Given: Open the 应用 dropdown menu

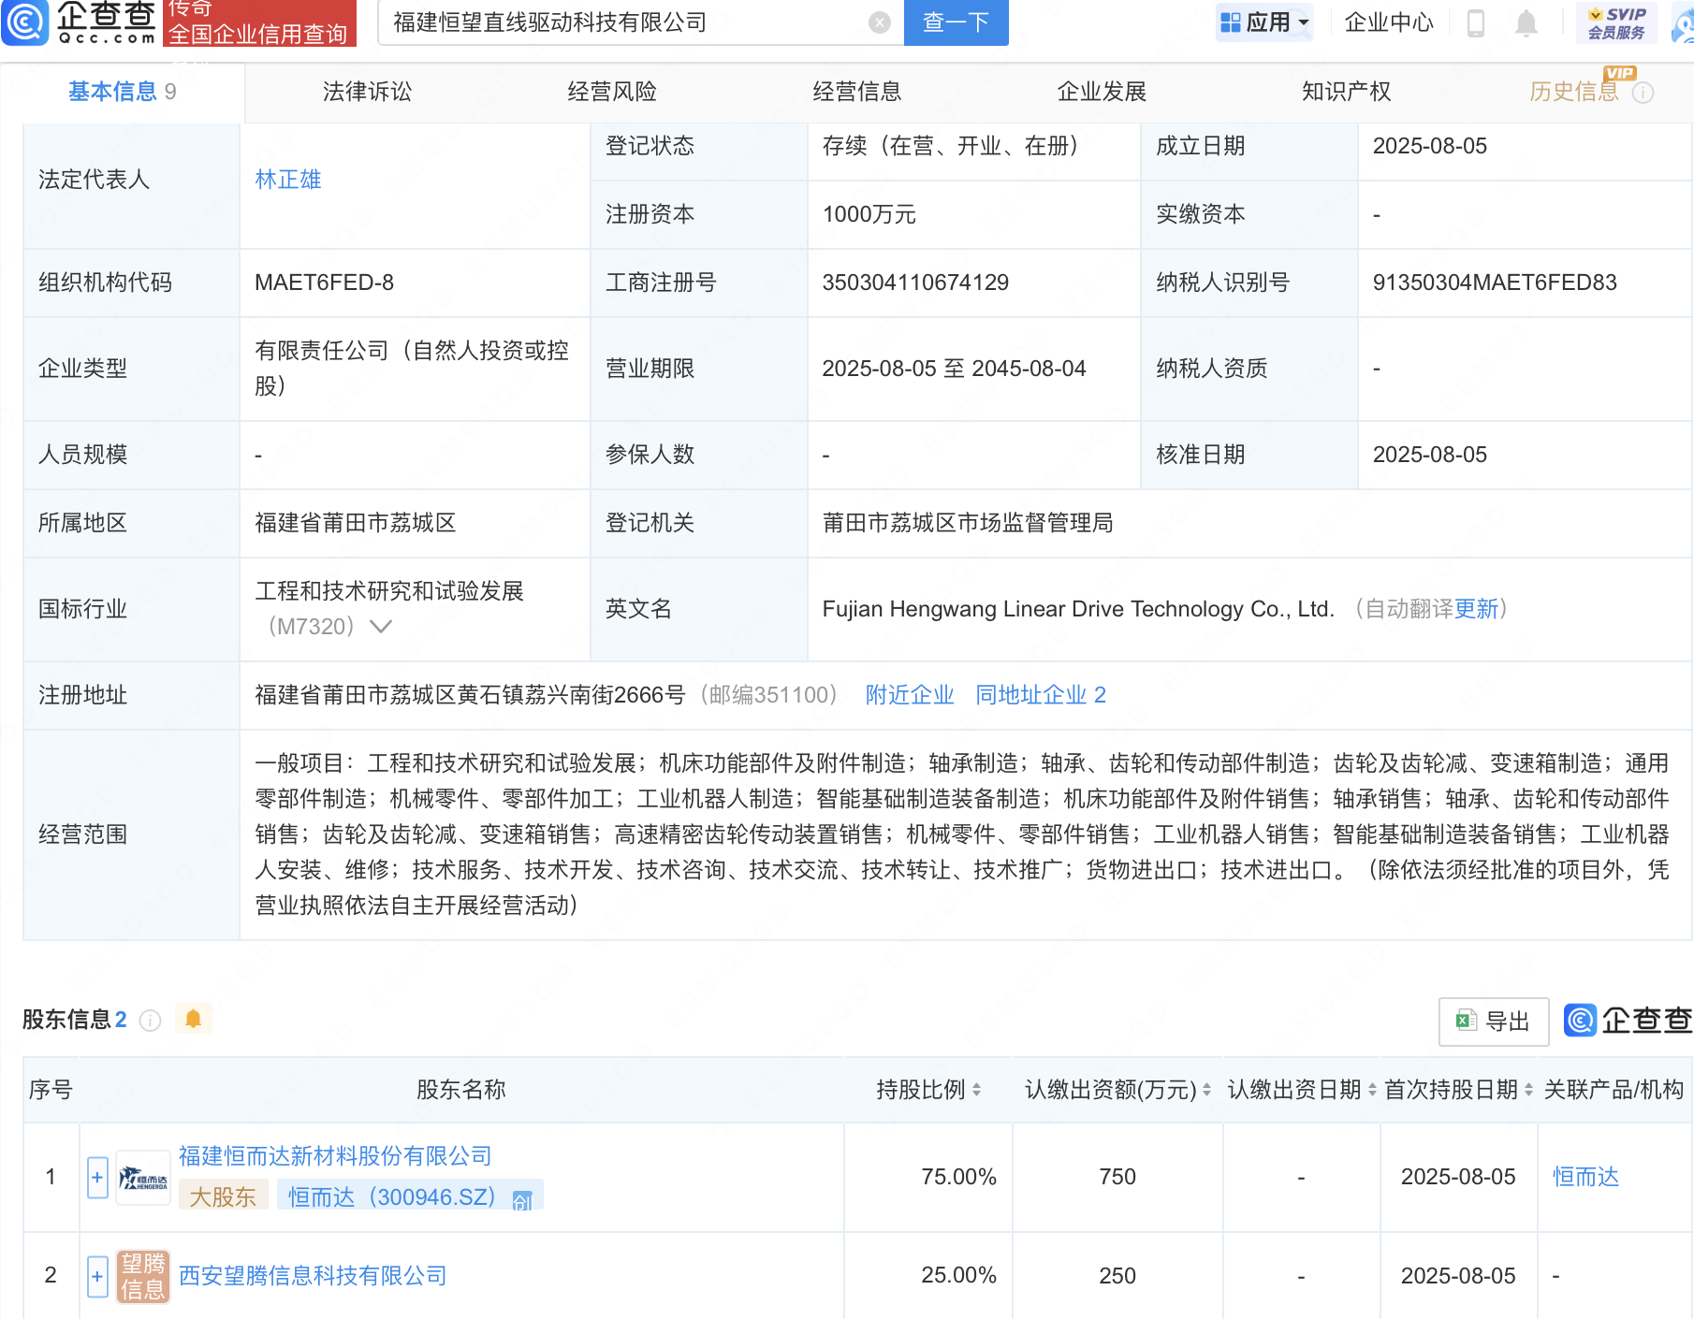Looking at the screenshot, I should coord(1264,22).
